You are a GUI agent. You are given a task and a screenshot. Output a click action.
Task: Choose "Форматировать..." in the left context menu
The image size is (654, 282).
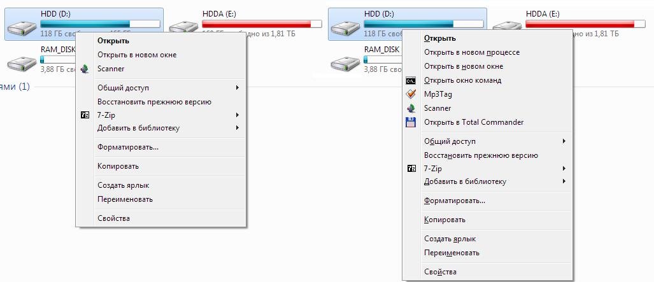pyautogui.click(x=128, y=147)
